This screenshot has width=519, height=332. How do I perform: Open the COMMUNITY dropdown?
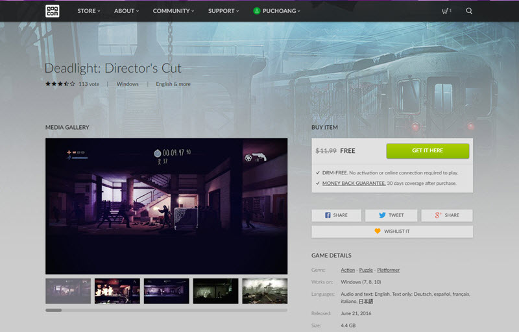(173, 11)
